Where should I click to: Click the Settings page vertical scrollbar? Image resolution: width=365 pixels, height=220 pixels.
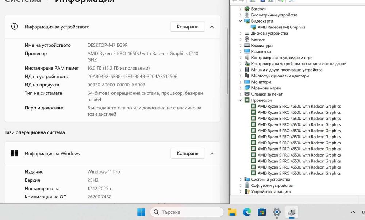pos(227,61)
